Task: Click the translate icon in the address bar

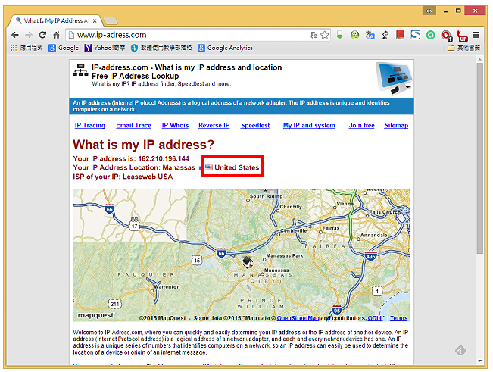Action: click(314, 35)
